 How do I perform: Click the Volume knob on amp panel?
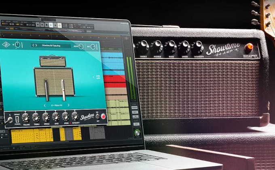click(x=26, y=117)
